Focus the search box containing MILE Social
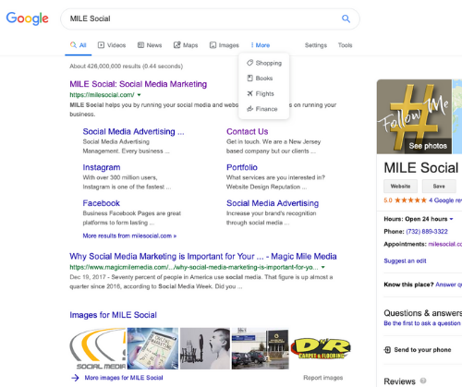This screenshot has height=387, width=462. tap(210, 18)
